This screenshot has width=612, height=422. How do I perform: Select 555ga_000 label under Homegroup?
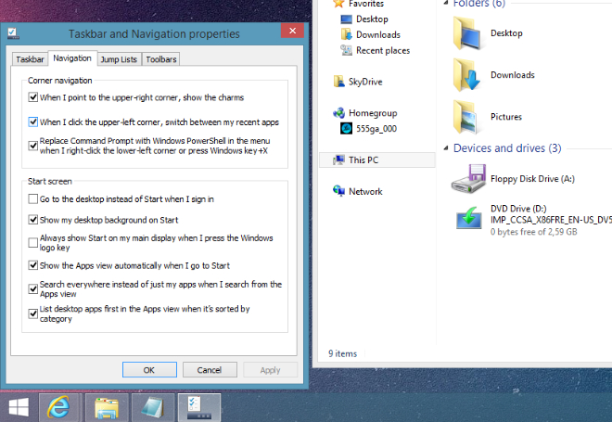pos(376,128)
